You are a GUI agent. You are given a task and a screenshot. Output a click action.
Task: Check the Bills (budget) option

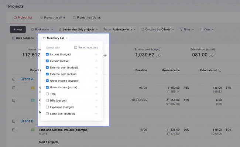(47, 100)
